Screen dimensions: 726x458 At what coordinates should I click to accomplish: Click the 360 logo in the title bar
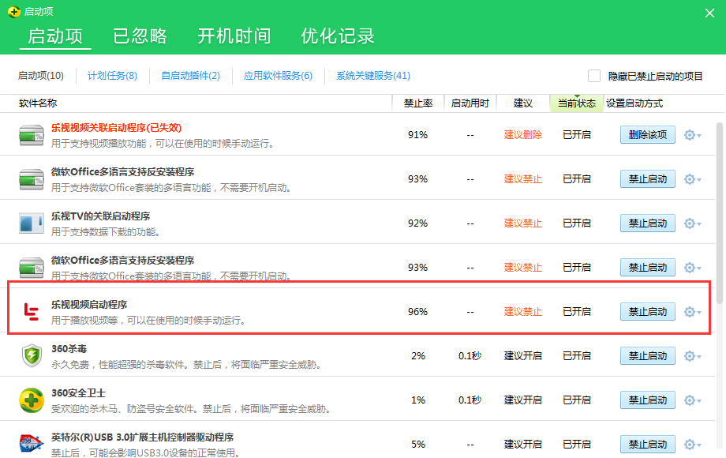click(x=13, y=11)
